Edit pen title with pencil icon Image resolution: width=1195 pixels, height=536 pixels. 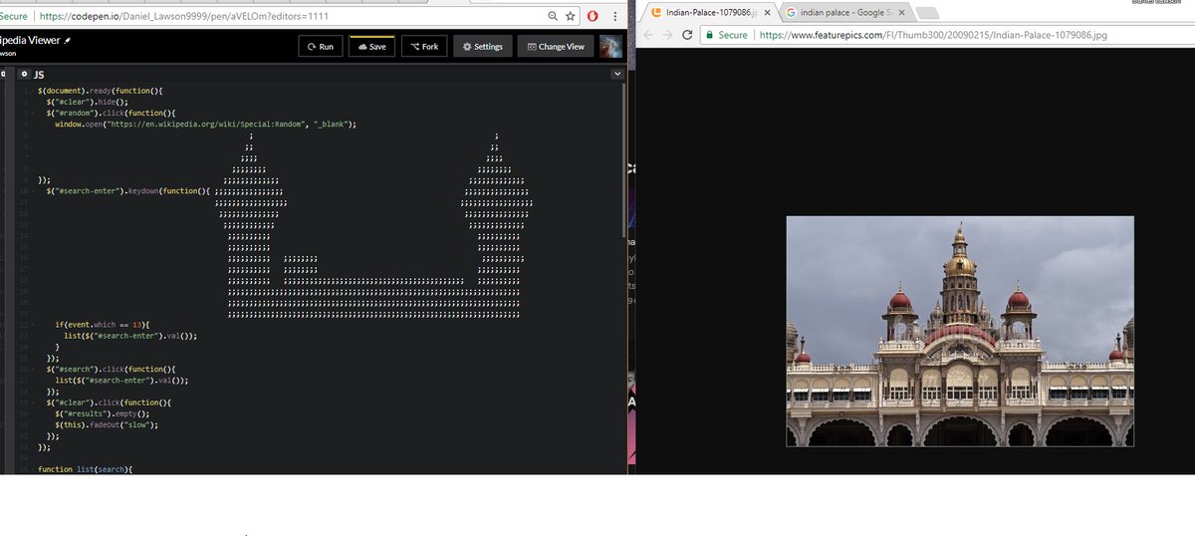point(69,43)
